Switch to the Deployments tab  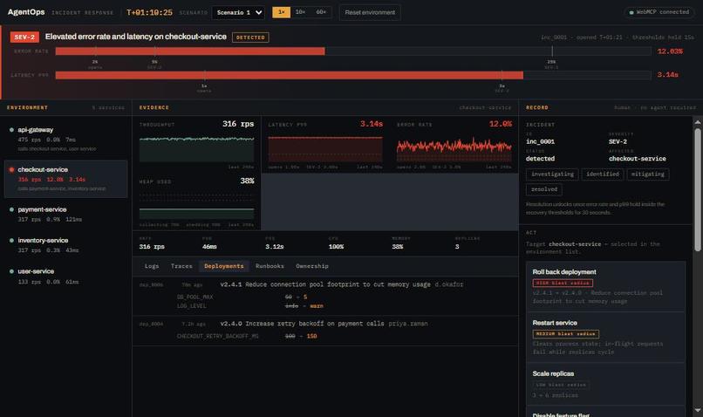224,266
